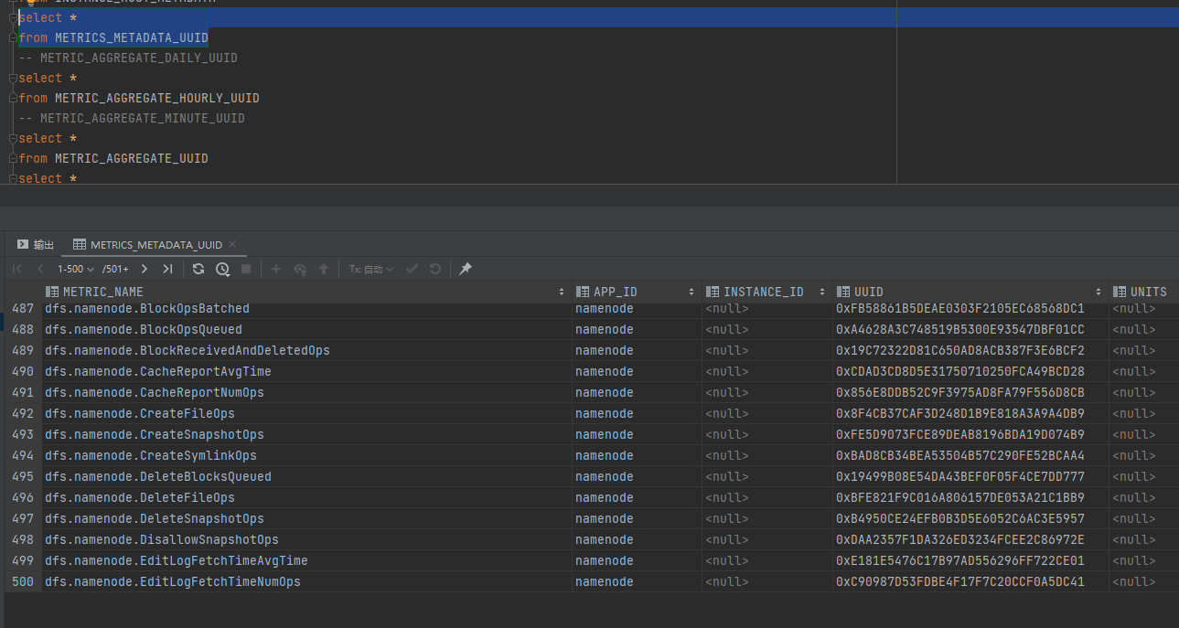Screen dimensions: 1179x628
Task: Roll back transaction with the undo icon
Action: tap(435, 269)
